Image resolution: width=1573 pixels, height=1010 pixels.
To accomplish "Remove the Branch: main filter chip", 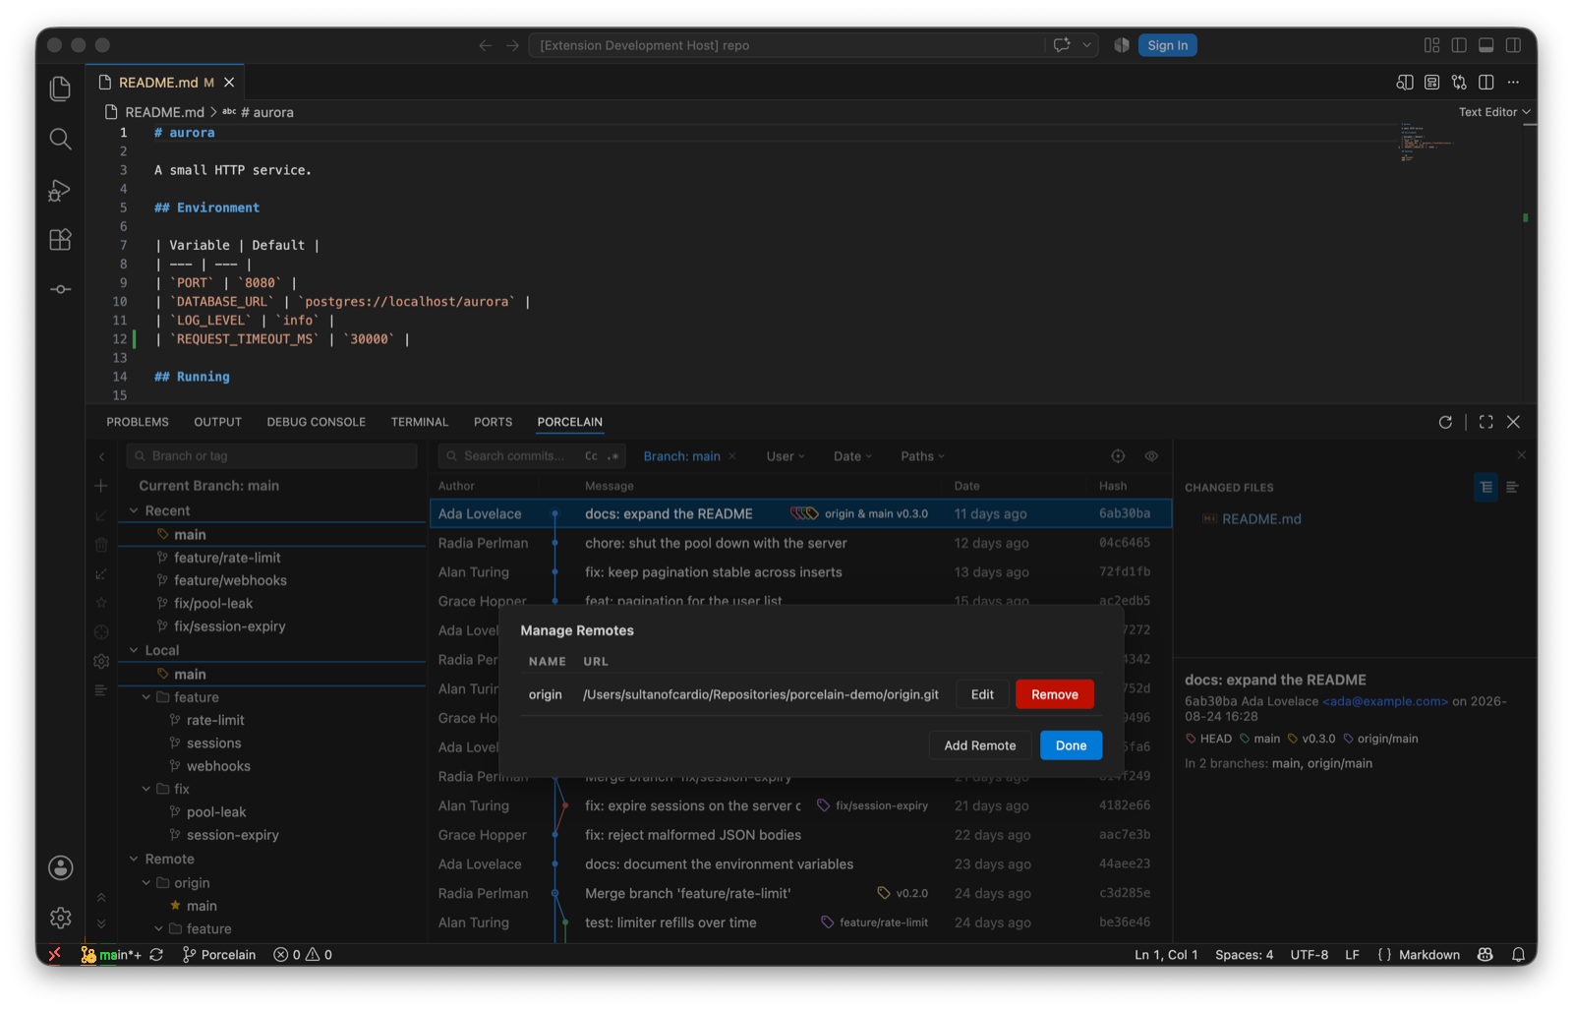I will coord(732,456).
